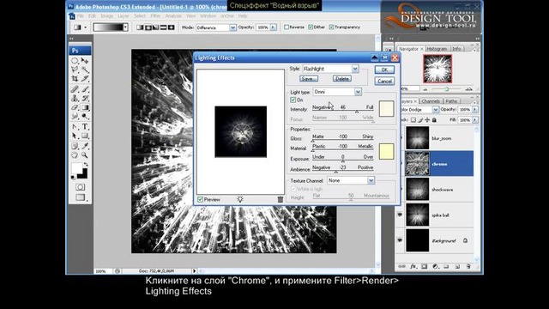The image size is (549, 309).
Task: Open the Image menu
Action: click(x=106, y=16)
